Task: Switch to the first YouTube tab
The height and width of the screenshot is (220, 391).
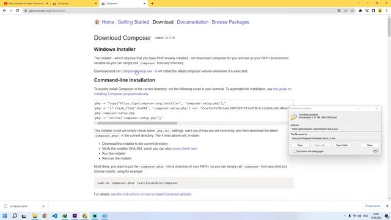Action: 26,4
